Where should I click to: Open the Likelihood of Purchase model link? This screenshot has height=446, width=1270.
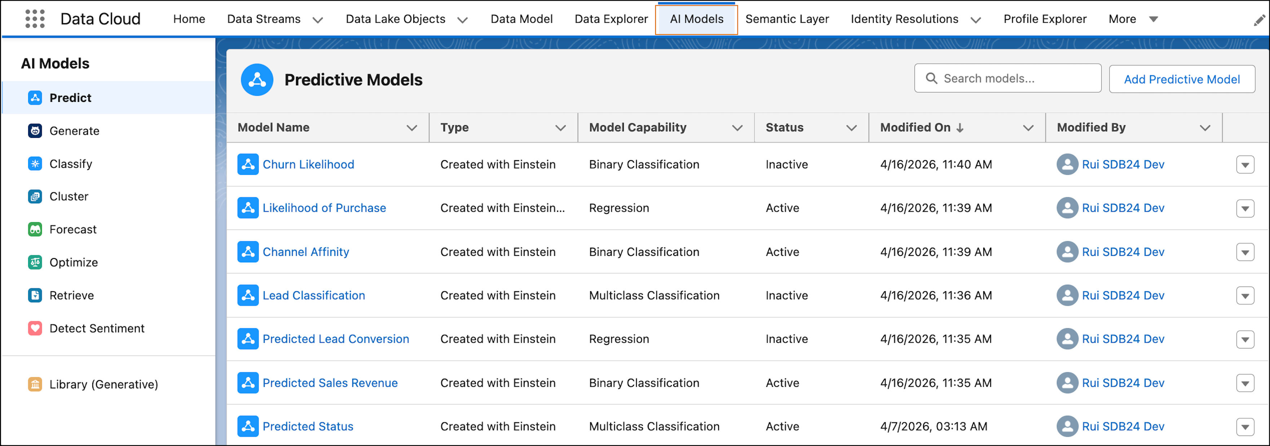tap(325, 208)
